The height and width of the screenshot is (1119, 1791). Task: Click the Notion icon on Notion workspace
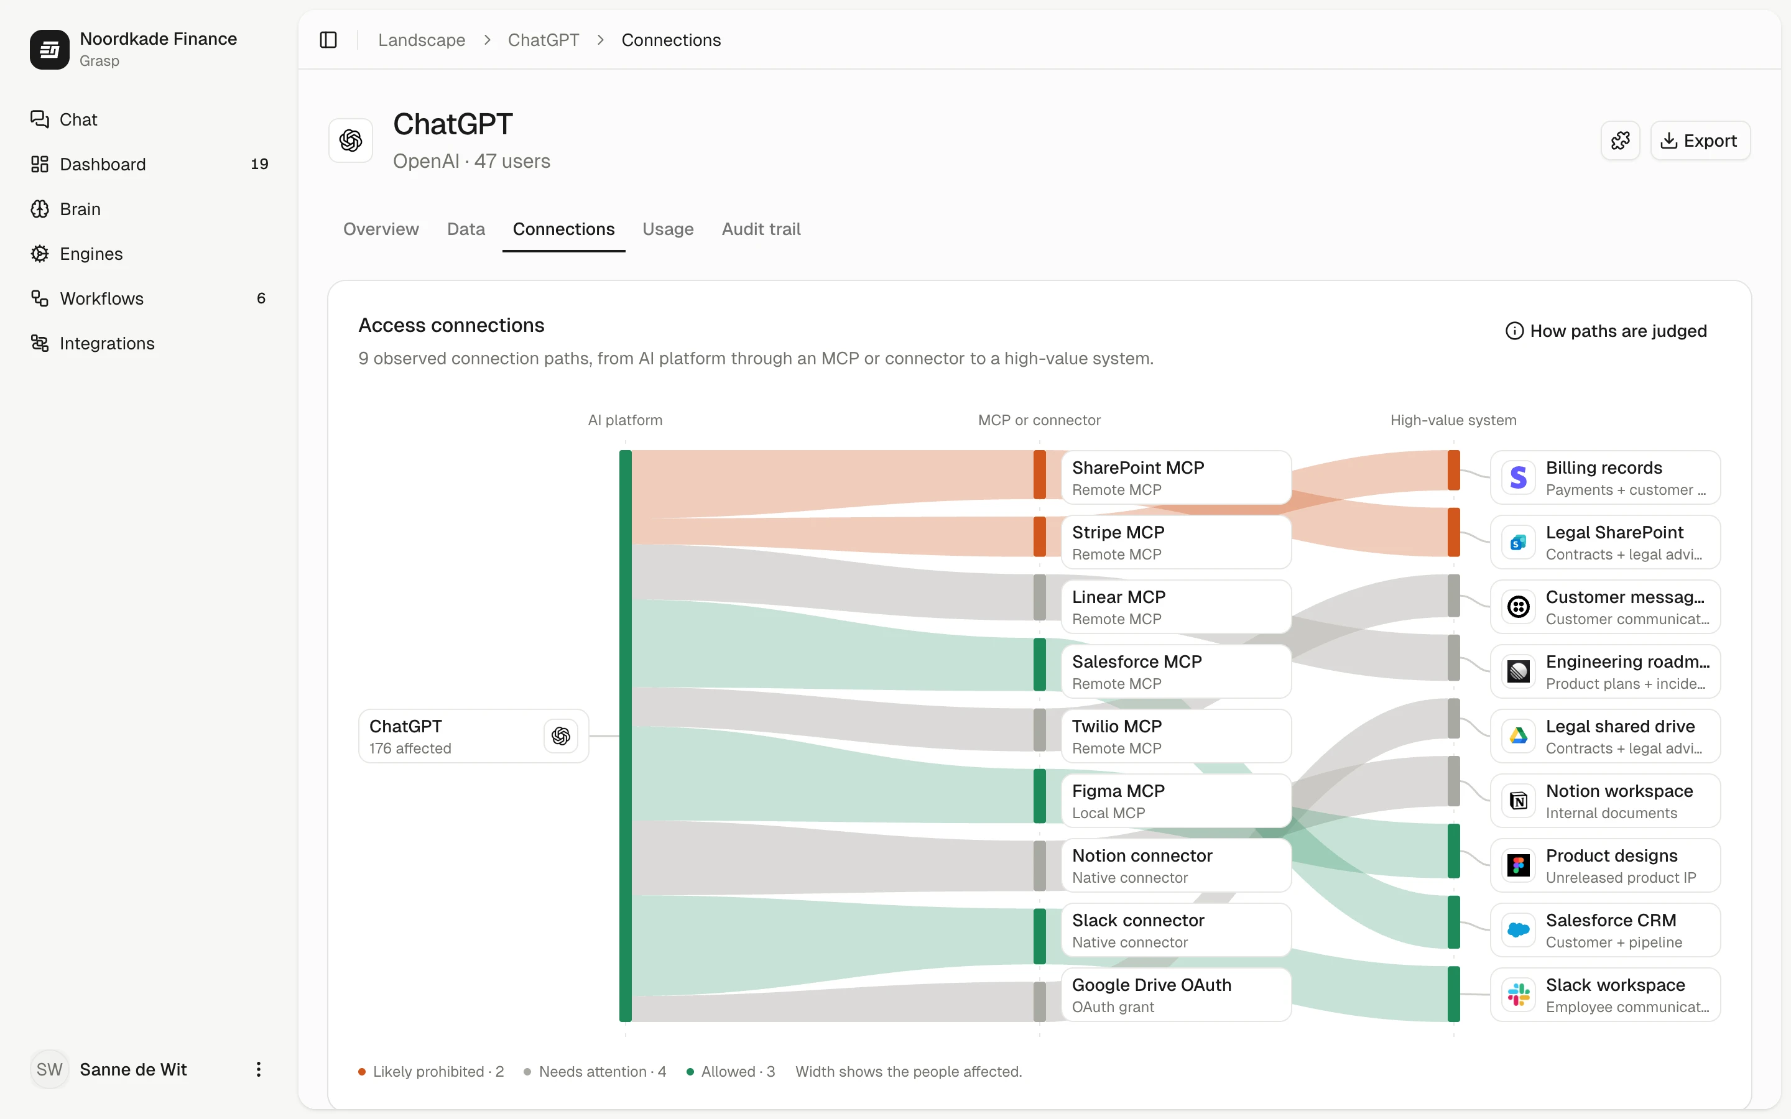point(1519,801)
